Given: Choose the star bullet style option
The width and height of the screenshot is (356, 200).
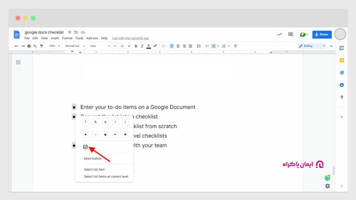Looking at the screenshot, I should 125,134.
